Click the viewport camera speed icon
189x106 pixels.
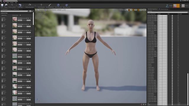coord(144,10)
